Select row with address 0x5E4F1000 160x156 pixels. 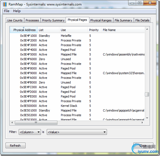77,36
